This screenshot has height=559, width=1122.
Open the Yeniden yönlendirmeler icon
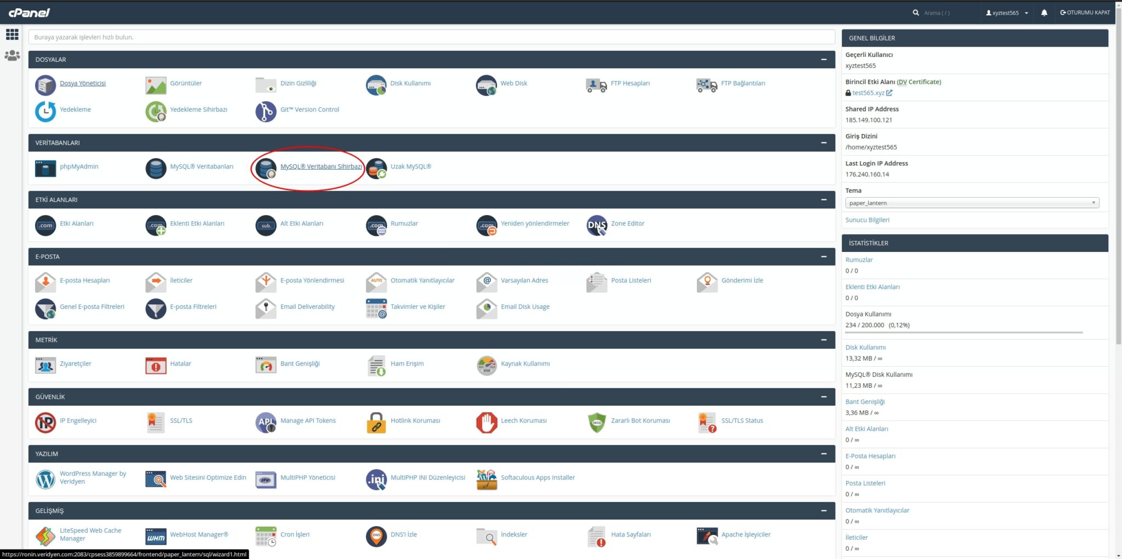486,226
